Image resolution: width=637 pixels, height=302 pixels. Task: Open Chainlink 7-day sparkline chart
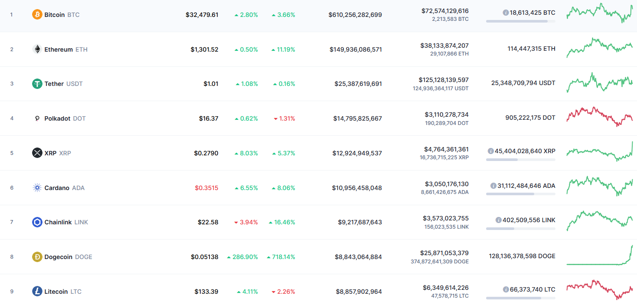[599, 221]
